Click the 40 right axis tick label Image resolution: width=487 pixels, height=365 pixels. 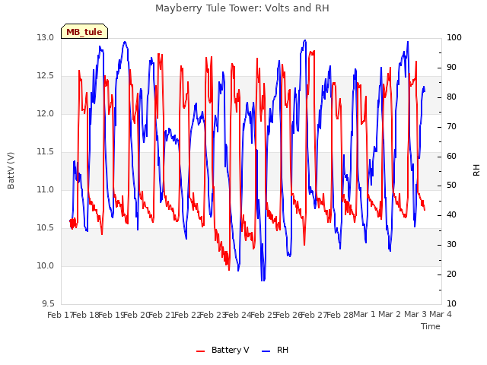point(451,214)
